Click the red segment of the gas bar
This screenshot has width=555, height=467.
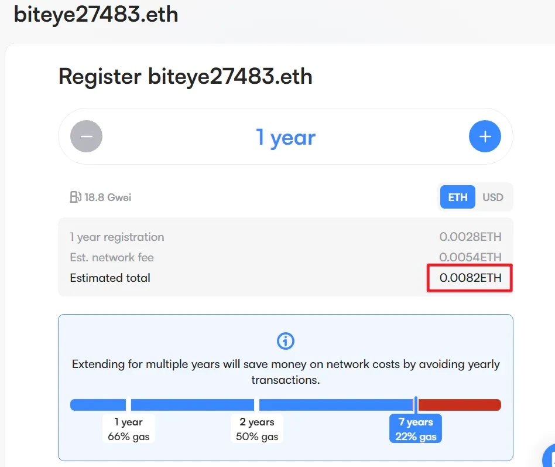pyautogui.click(x=460, y=405)
